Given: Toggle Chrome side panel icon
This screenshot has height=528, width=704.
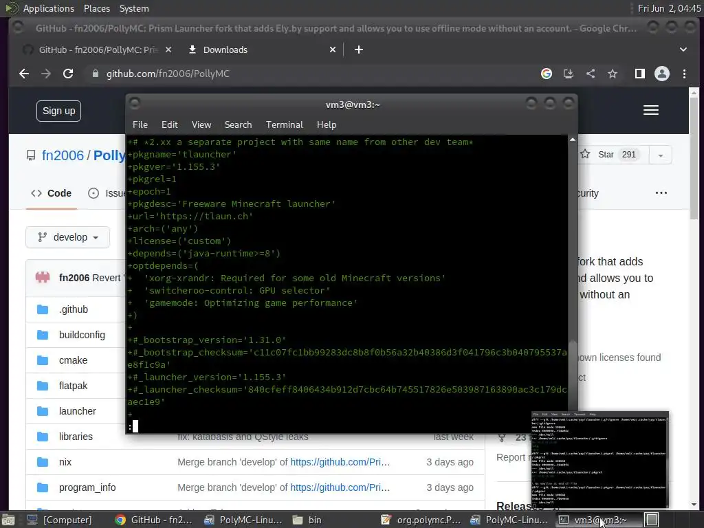Looking at the screenshot, I should (640, 74).
